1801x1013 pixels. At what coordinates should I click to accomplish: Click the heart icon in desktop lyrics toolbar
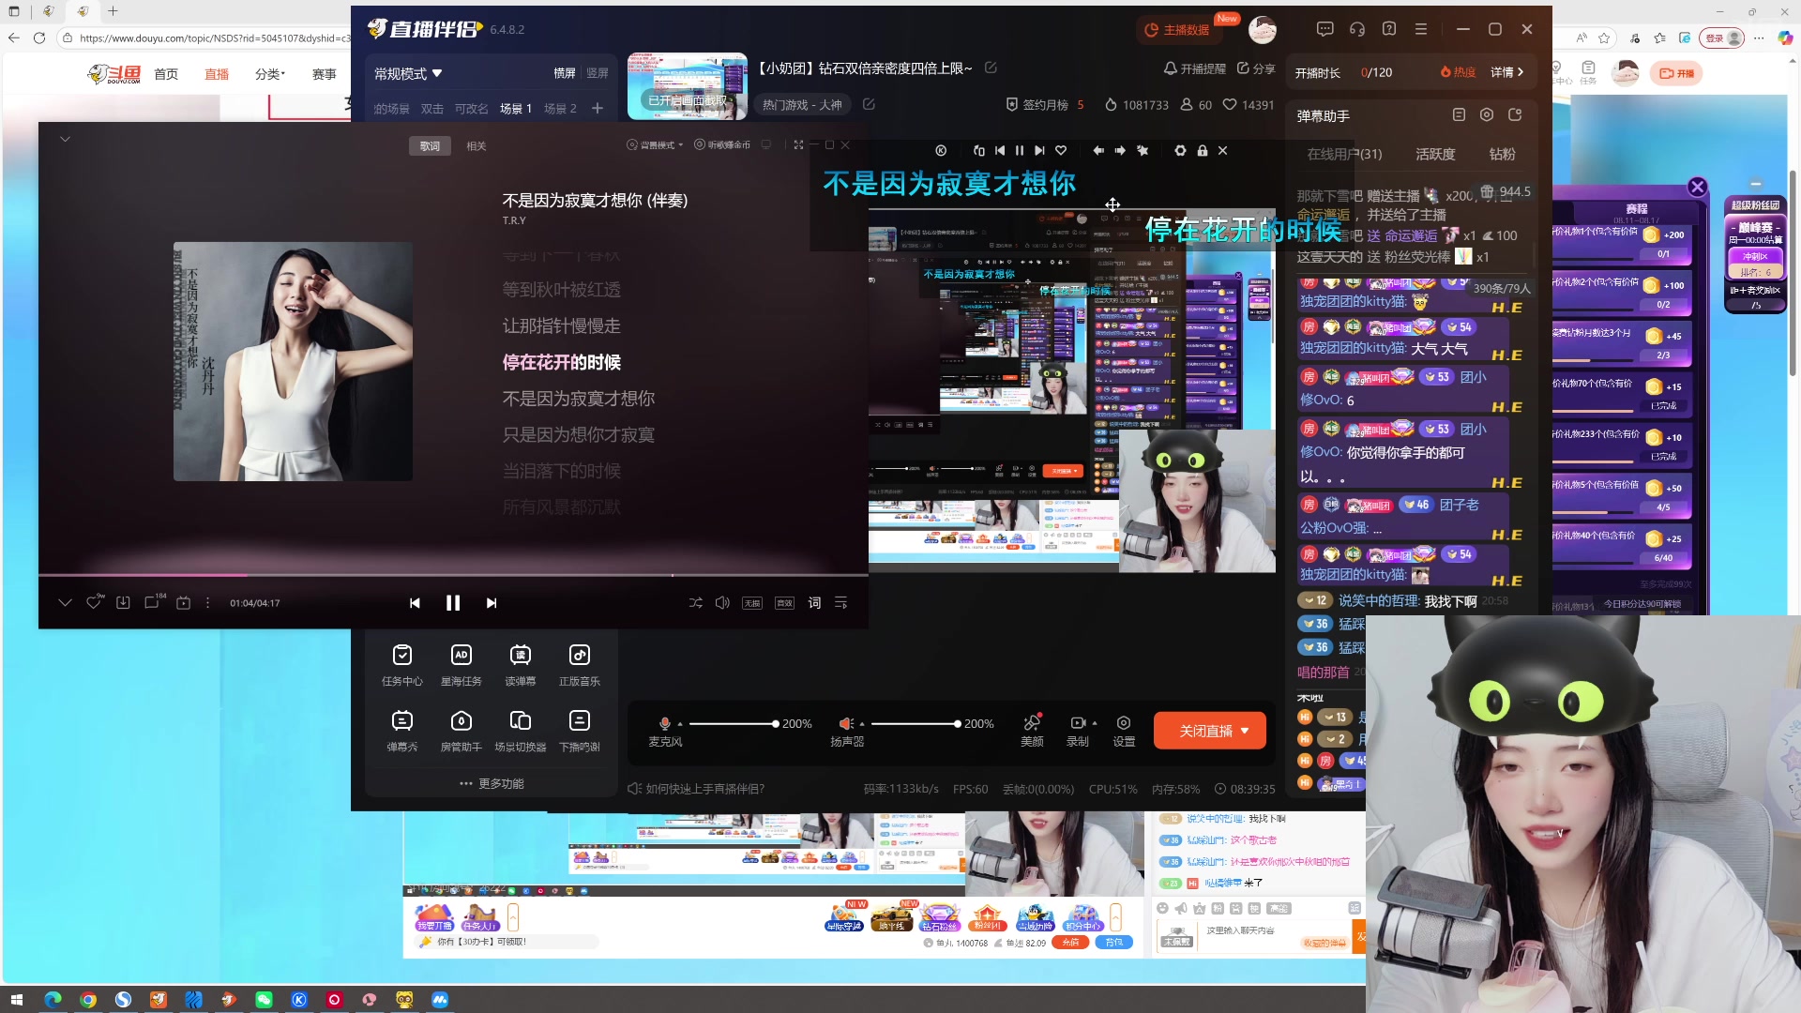pos(1061,150)
